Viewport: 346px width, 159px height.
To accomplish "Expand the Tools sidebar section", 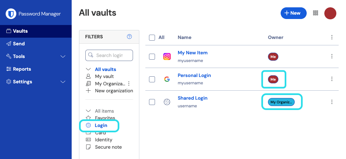I will pyautogui.click(x=63, y=56).
